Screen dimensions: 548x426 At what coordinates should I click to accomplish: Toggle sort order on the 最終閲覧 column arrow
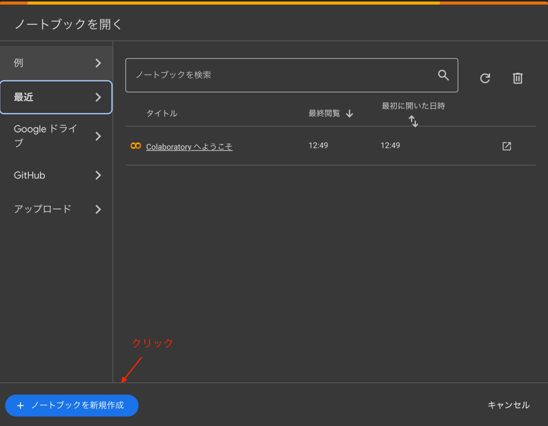(x=350, y=114)
